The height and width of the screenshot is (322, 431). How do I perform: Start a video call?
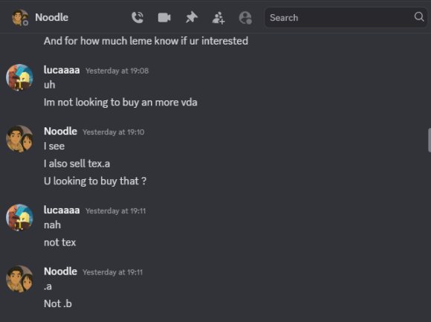coord(164,18)
